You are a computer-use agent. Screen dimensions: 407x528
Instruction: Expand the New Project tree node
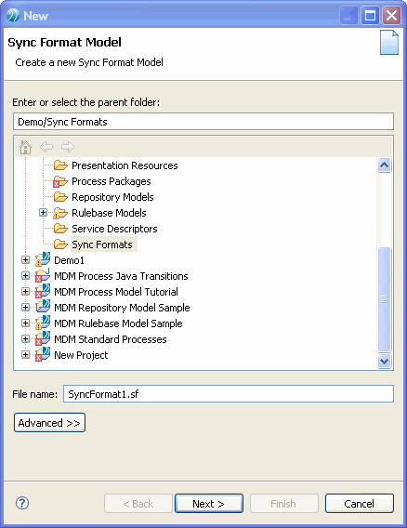coord(25,354)
